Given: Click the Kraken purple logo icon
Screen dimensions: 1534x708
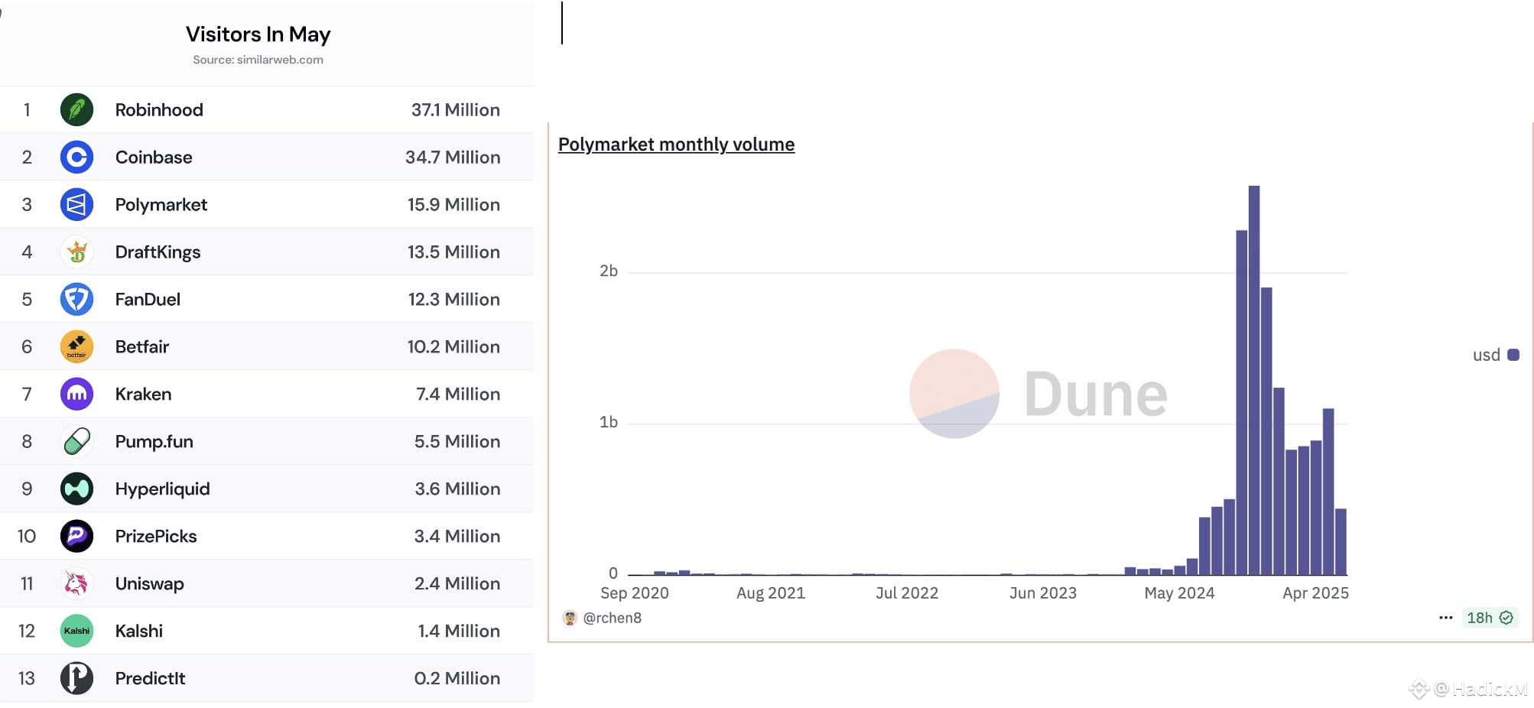Looking at the screenshot, I should pos(76,394).
